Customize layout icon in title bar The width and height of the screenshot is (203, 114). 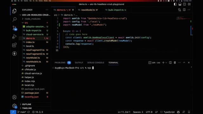[x=189, y=4]
